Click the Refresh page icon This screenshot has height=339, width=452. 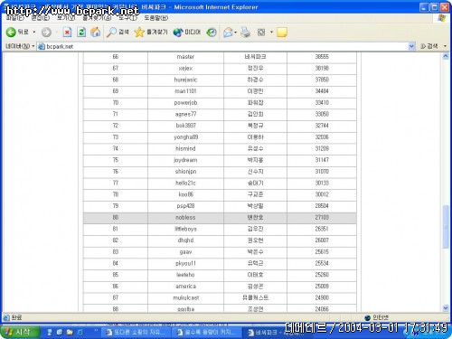pos(81,33)
